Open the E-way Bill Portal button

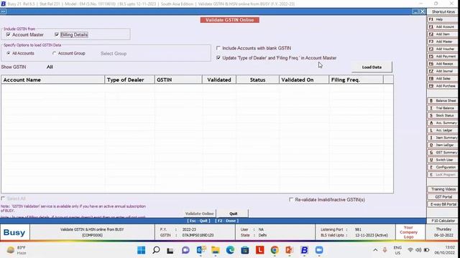tap(443, 204)
